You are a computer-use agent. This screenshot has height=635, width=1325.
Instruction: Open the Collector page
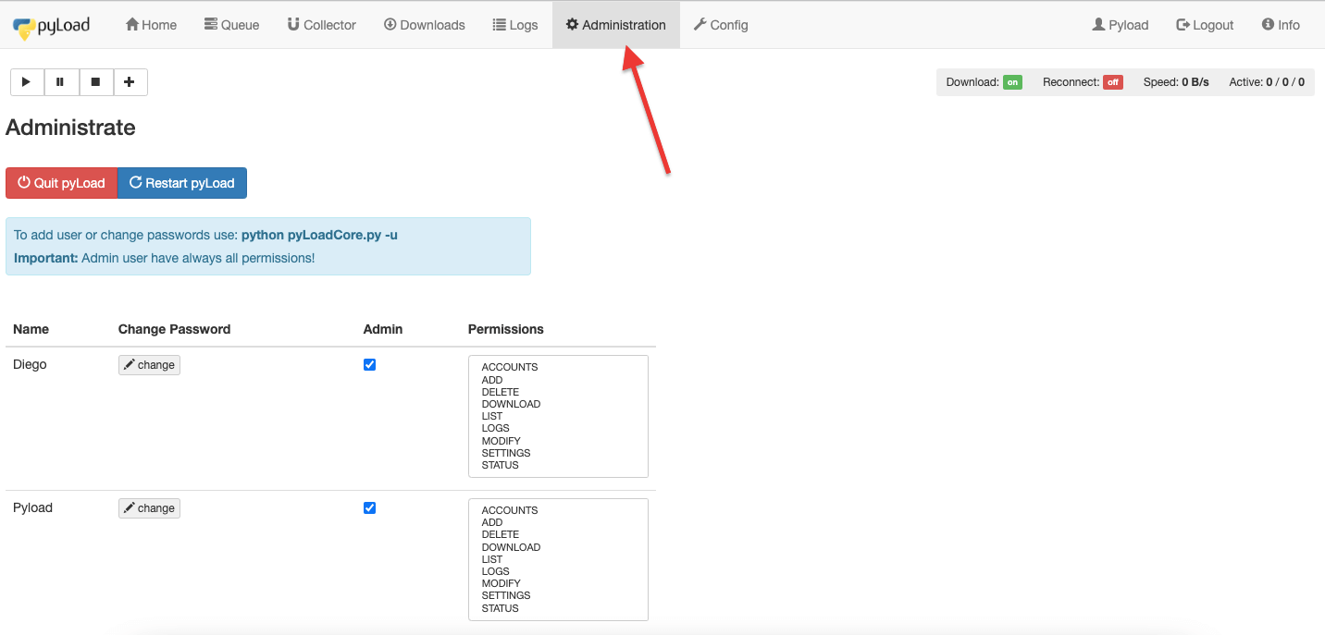click(x=321, y=25)
